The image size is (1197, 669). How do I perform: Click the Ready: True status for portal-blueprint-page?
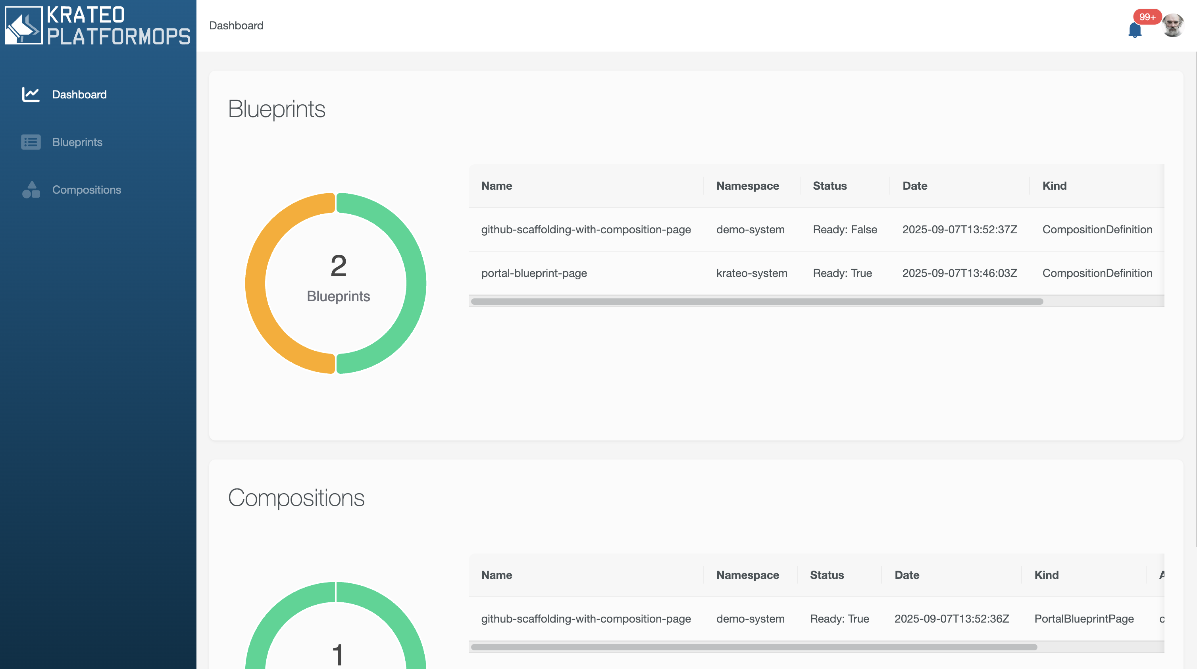843,273
